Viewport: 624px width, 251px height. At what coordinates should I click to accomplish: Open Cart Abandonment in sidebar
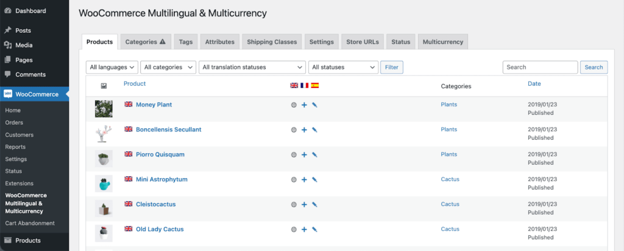point(30,223)
